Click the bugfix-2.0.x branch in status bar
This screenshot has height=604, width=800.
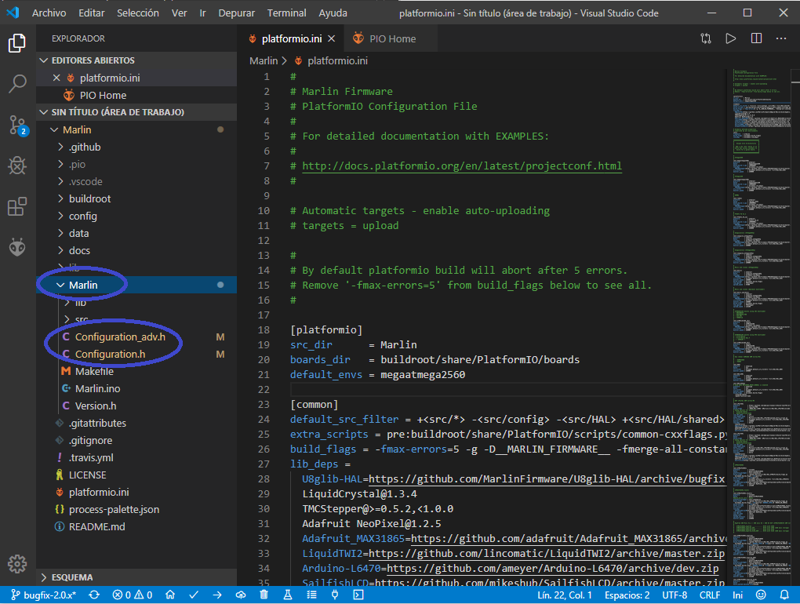point(43,595)
